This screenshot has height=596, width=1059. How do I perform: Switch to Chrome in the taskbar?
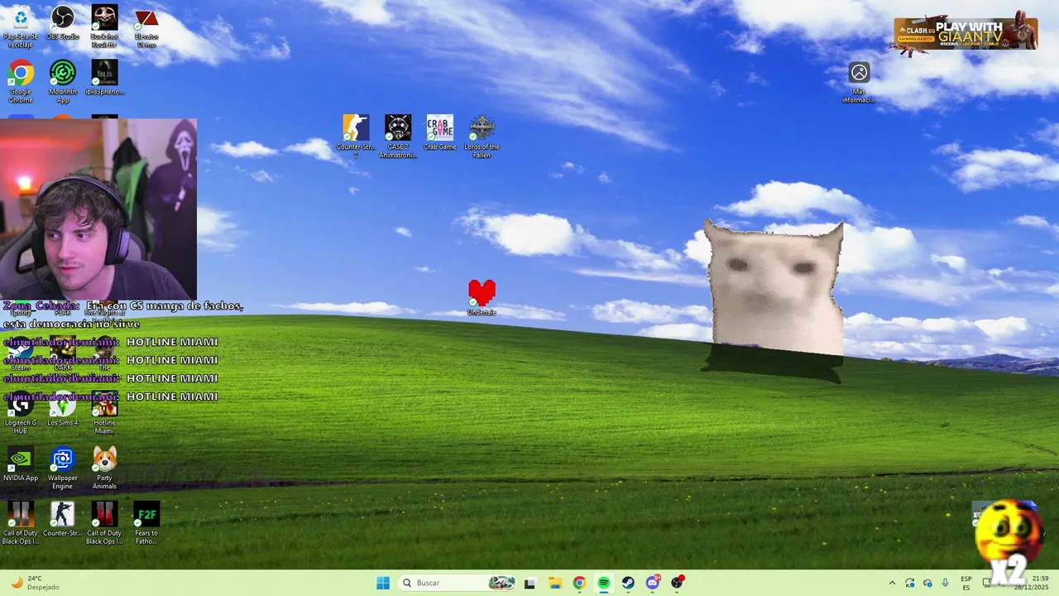coord(579,583)
